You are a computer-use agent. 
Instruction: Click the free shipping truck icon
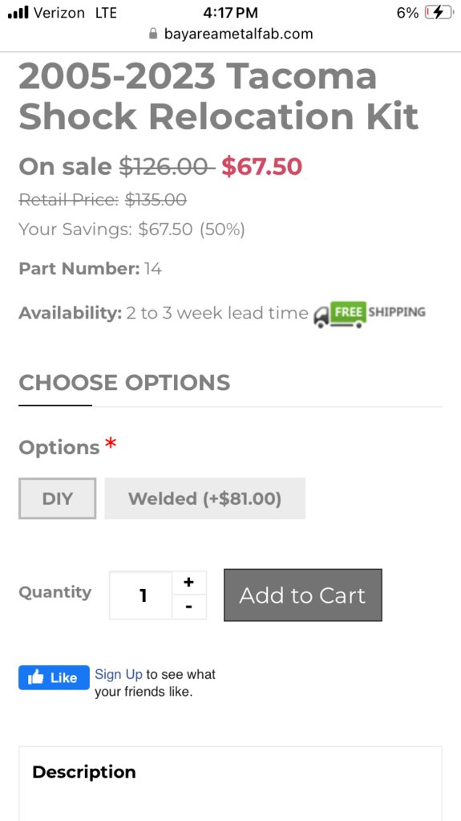[x=370, y=314]
